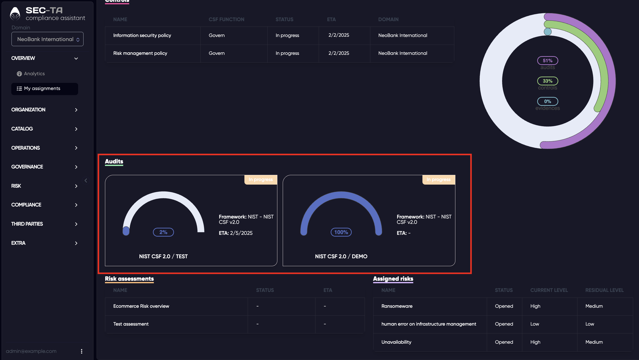Open Analytics from the sidebar
This screenshot has height=360, width=639.
point(34,74)
